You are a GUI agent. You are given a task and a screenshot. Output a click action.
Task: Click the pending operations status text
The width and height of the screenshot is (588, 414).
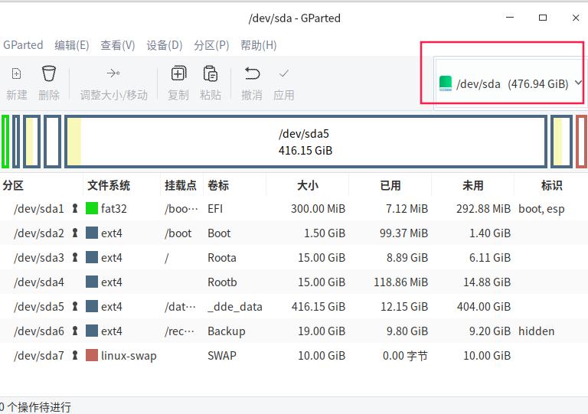(36, 407)
